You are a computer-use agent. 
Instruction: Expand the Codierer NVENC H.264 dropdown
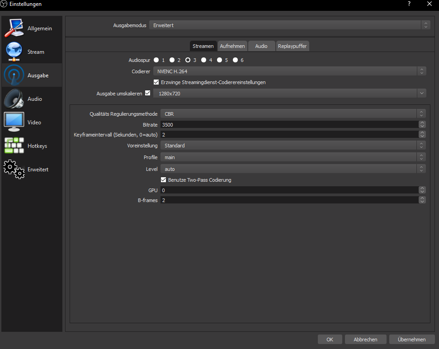pyautogui.click(x=289, y=71)
